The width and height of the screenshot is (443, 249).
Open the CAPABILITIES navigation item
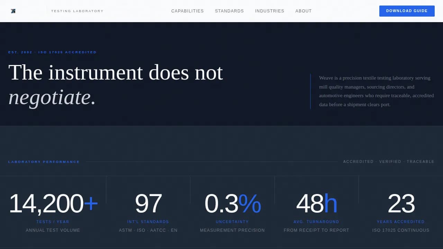tap(187, 11)
